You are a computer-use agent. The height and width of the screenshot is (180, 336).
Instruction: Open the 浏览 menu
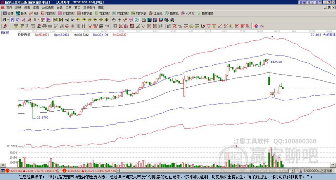pos(18,8)
